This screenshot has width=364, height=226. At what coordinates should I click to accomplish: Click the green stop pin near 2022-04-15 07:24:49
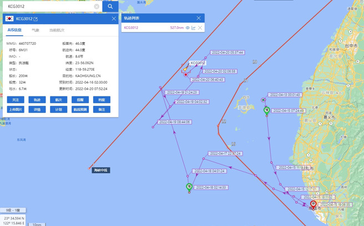(x=267, y=110)
